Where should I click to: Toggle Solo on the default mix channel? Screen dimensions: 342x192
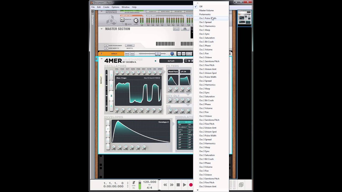132,54
